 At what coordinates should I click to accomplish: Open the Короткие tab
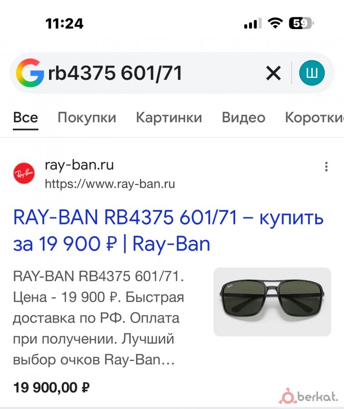coord(314,118)
